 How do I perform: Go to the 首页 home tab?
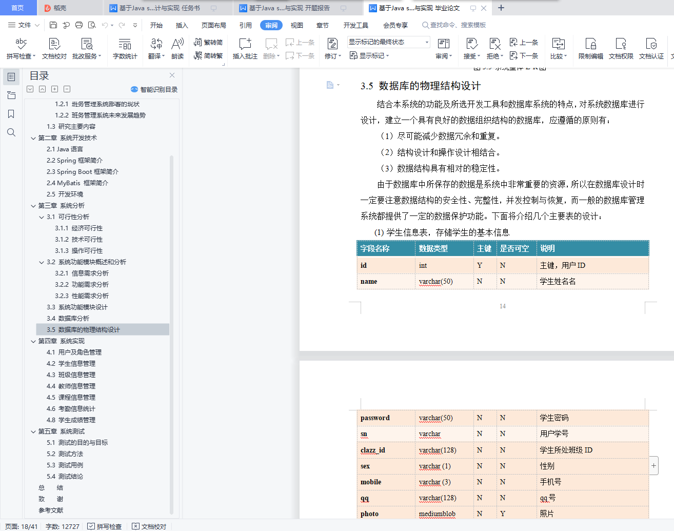(x=17, y=8)
